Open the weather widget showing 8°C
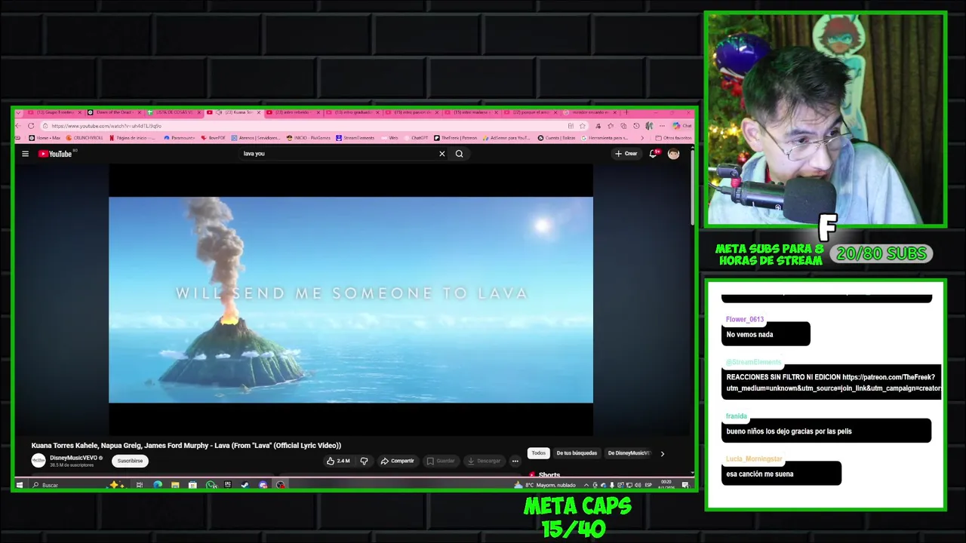The height and width of the screenshot is (543, 966). click(x=545, y=485)
